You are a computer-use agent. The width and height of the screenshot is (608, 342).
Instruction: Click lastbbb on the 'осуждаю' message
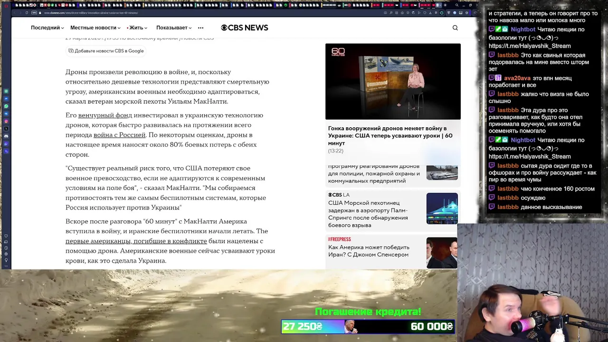pyautogui.click(x=508, y=198)
